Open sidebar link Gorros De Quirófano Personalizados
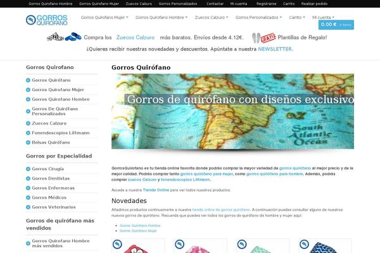The height and width of the screenshot is (253, 380). point(55,111)
